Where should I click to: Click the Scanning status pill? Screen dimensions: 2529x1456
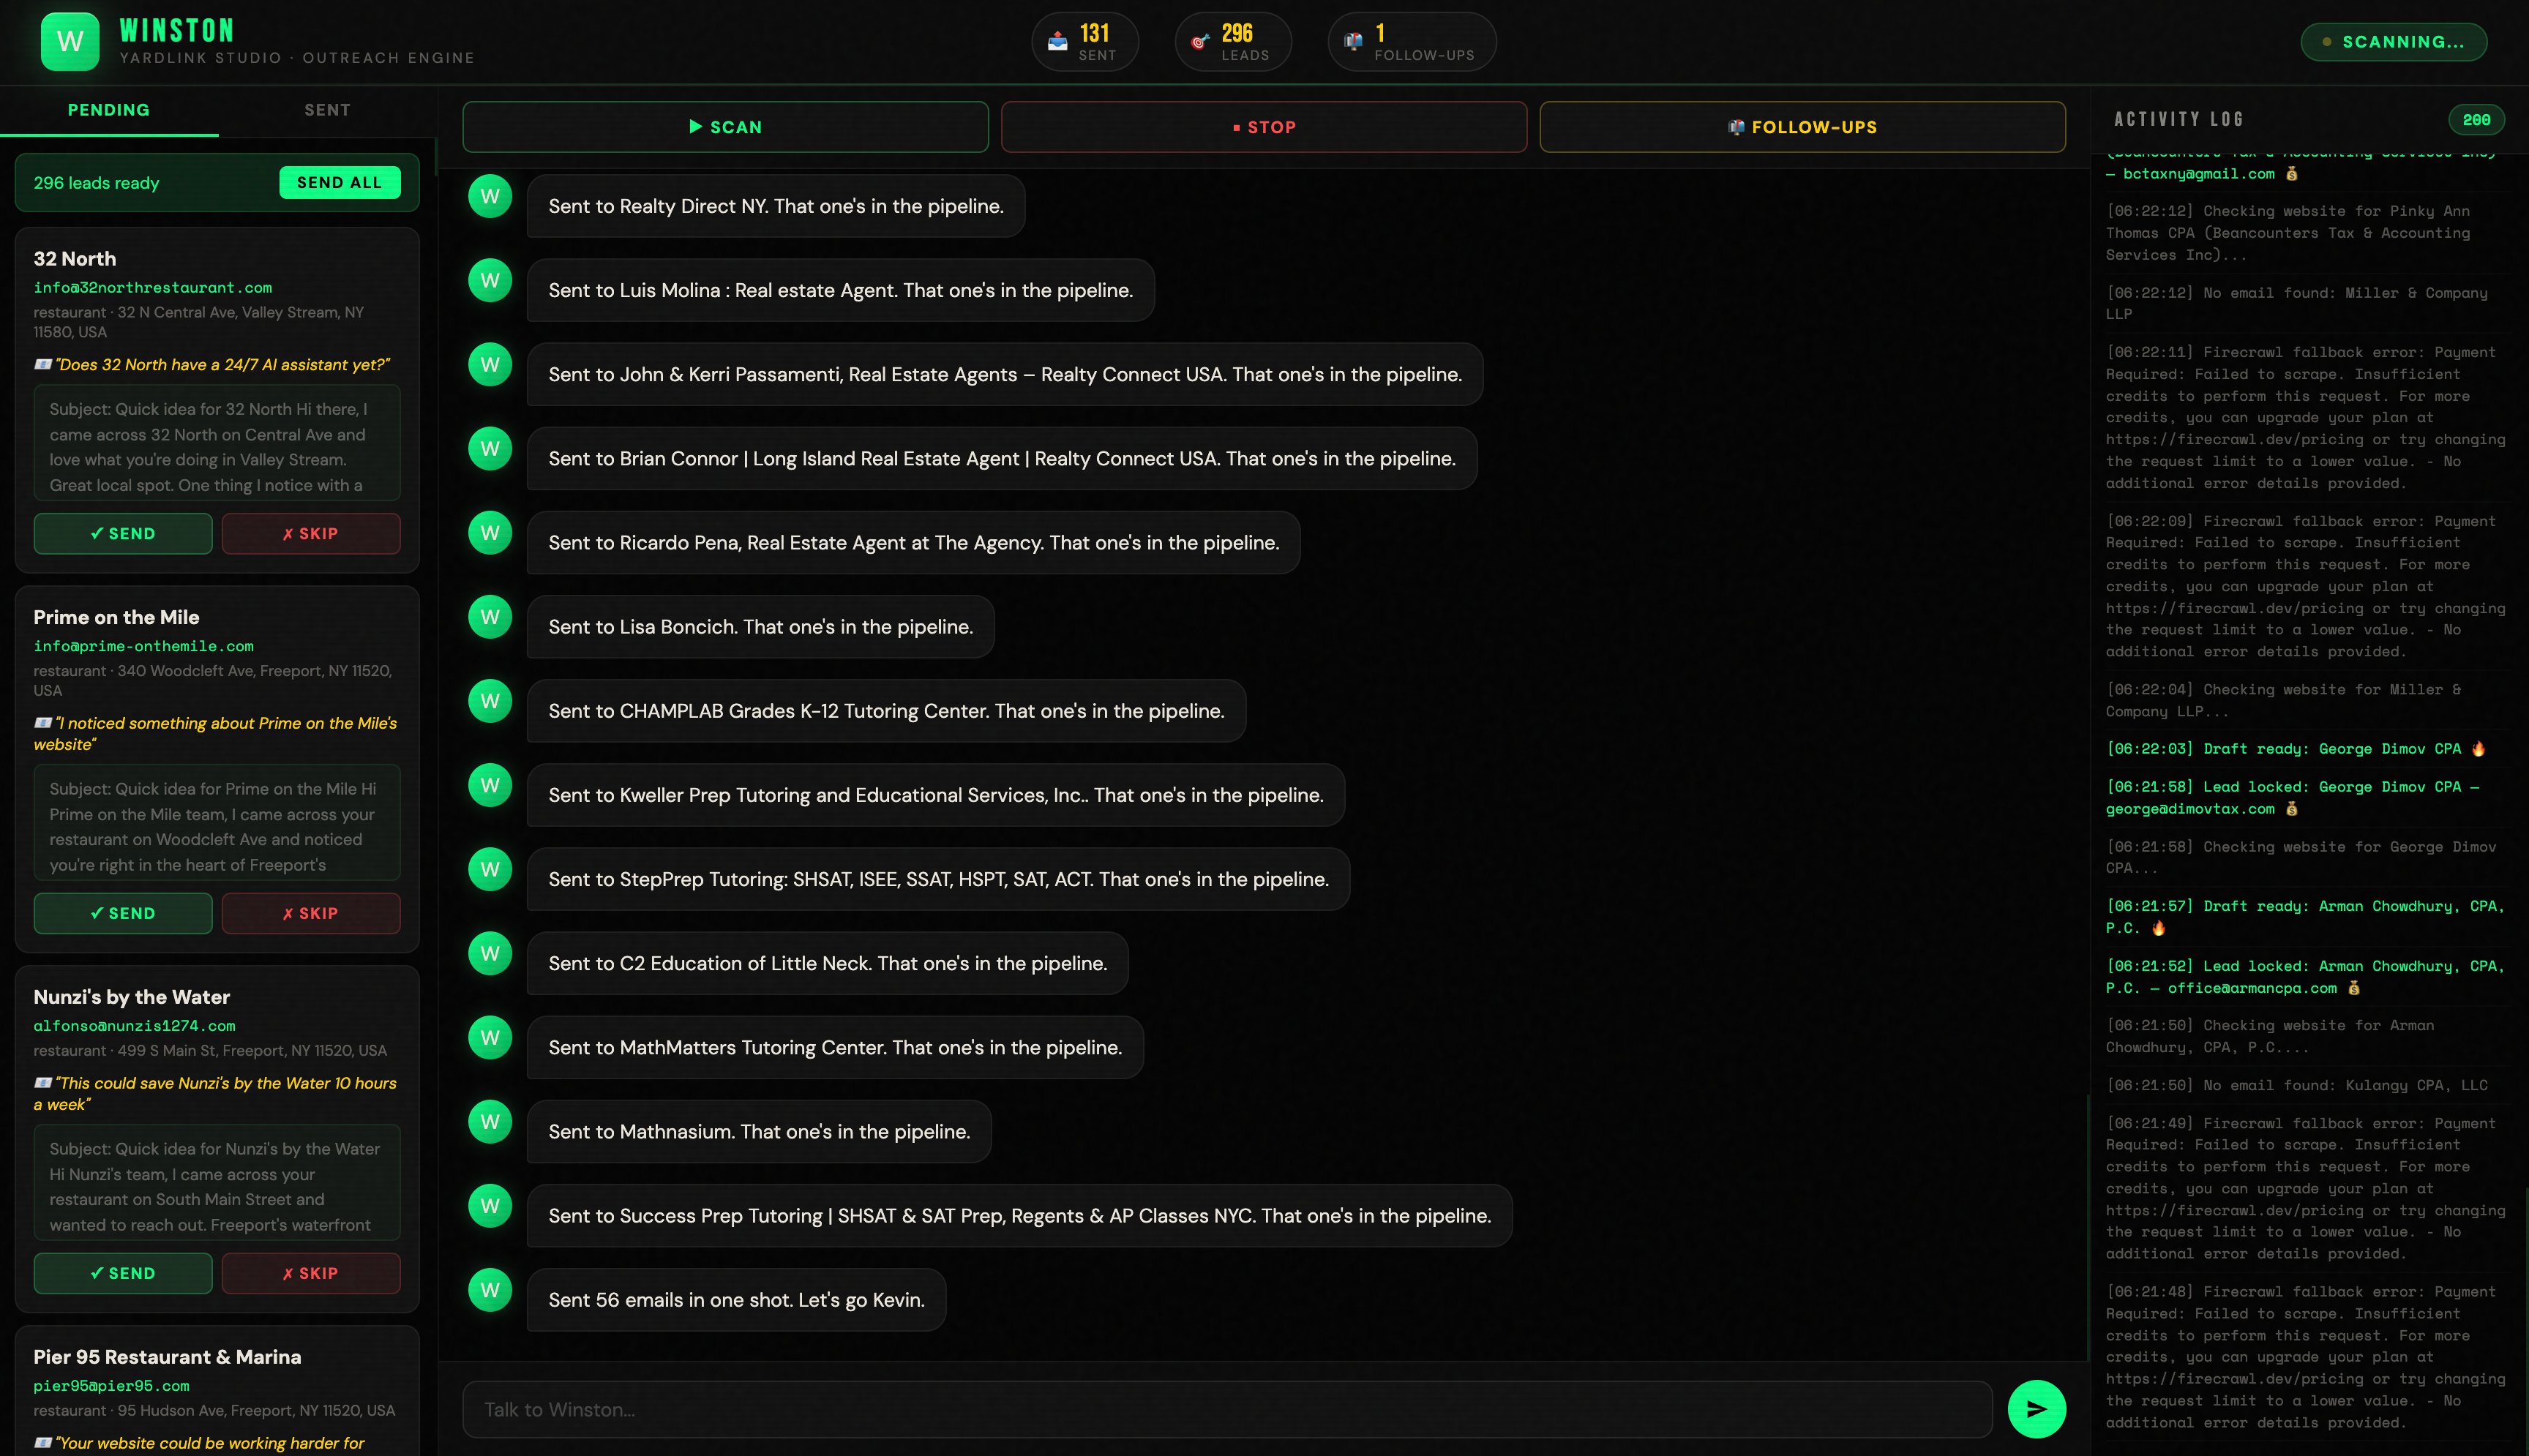(2393, 42)
